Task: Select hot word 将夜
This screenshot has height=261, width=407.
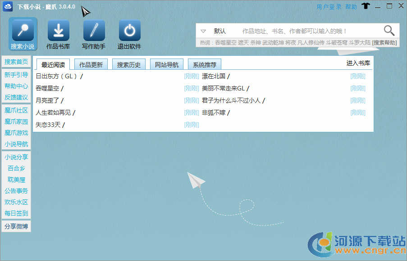Action: pyautogui.click(x=291, y=42)
